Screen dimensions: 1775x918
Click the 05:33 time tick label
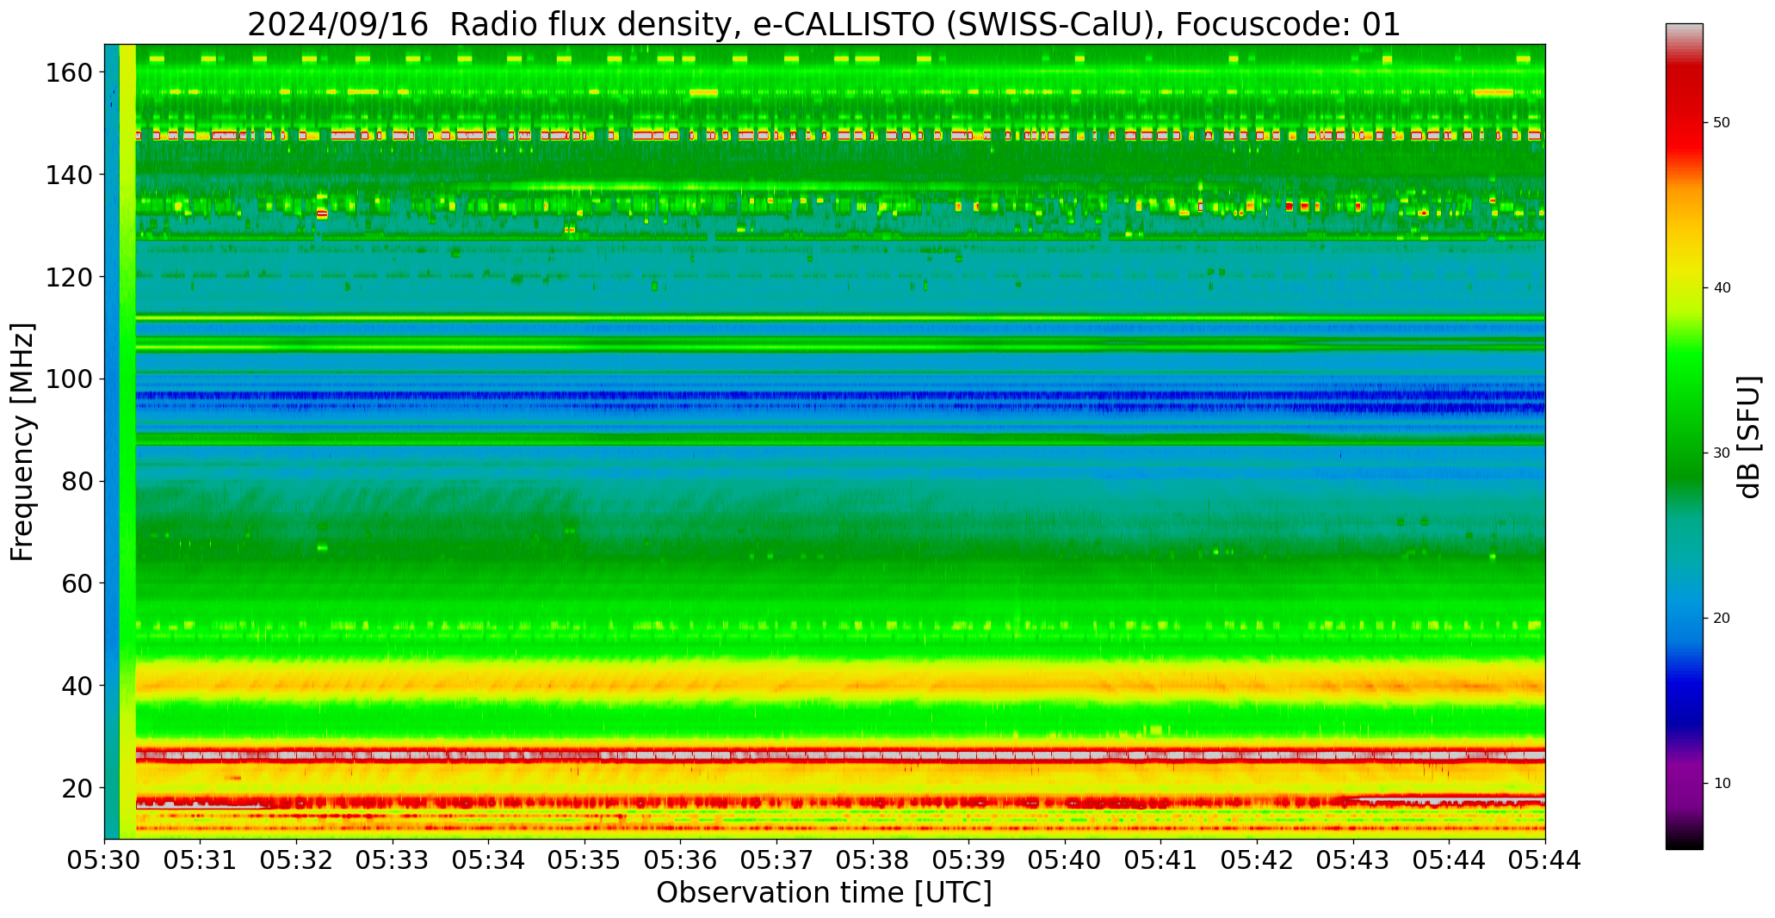tap(393, 859)
